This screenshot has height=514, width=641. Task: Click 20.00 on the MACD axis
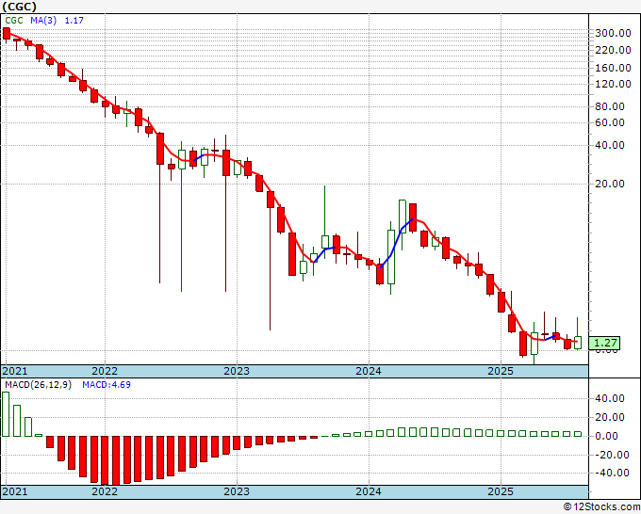(x=610, y=417)
